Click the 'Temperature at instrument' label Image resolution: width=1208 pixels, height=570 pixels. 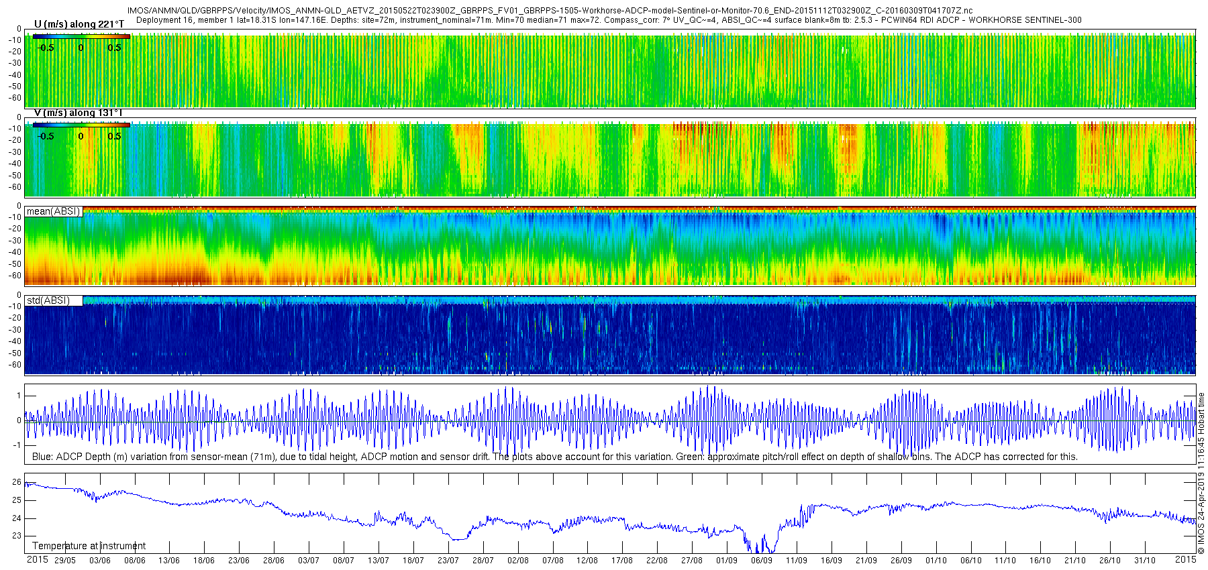pos(89,546)
